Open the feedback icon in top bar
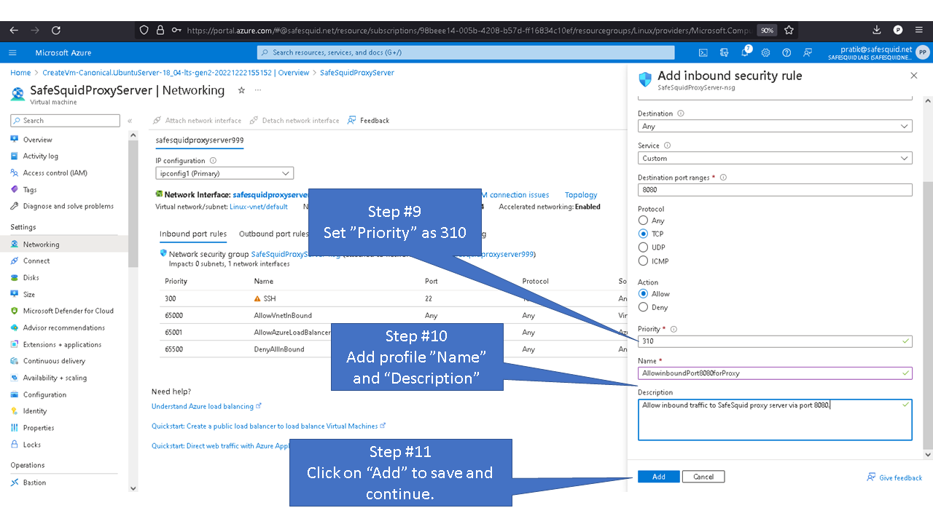This screenshot has height=524, width=933. point(808,52)
